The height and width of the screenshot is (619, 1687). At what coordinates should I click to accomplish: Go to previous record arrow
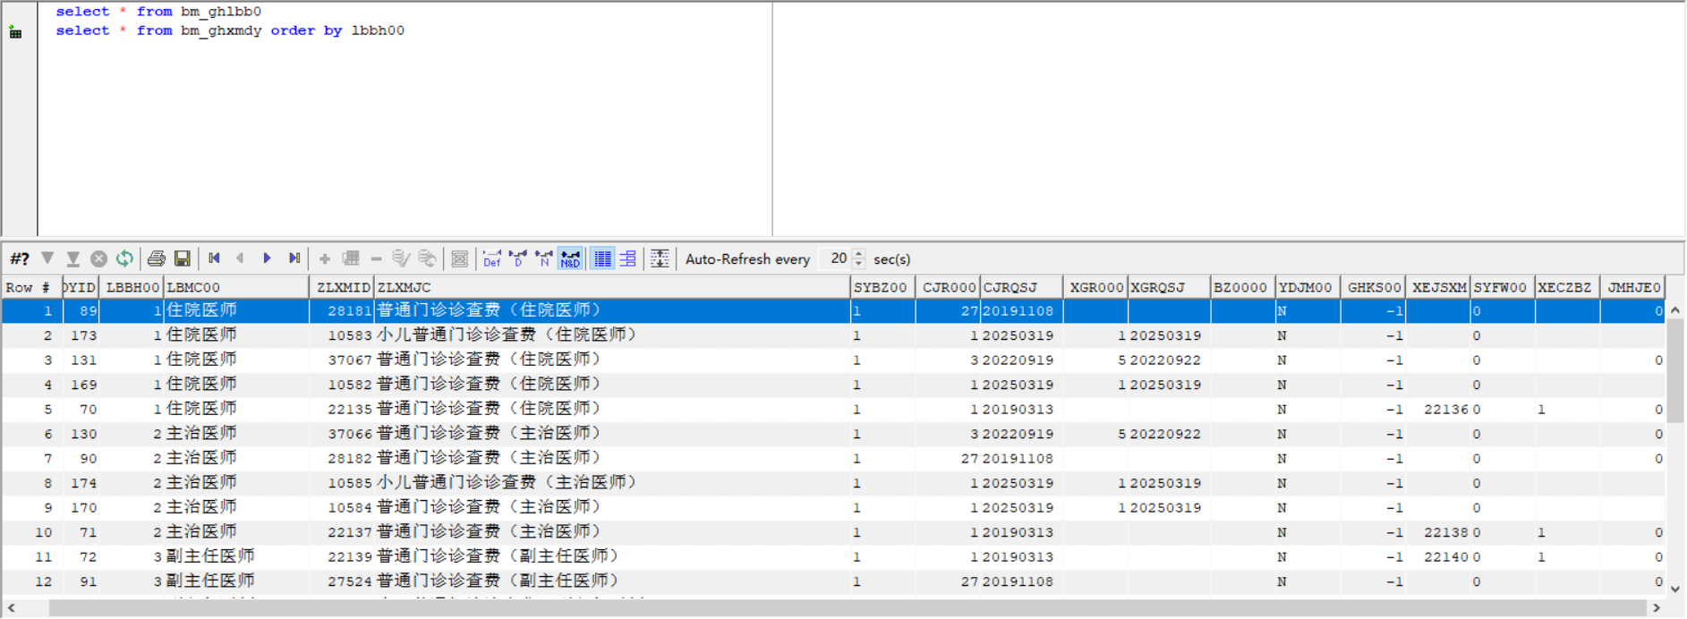[x=240, y=259]
